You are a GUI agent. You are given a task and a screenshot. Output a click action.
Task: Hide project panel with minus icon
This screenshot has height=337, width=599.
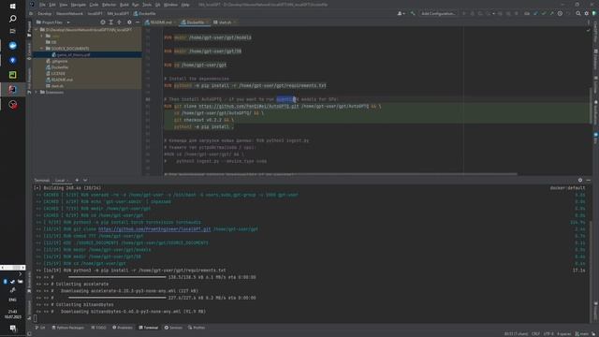click(x=138, y=22)
